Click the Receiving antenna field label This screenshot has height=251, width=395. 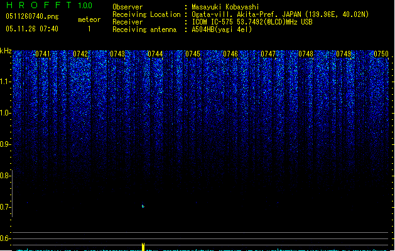144,29
